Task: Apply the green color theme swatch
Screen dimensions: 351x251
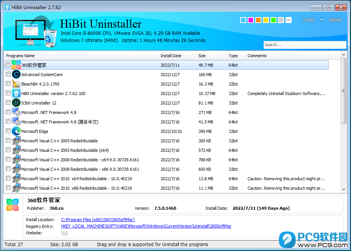Action: (273, 20)
